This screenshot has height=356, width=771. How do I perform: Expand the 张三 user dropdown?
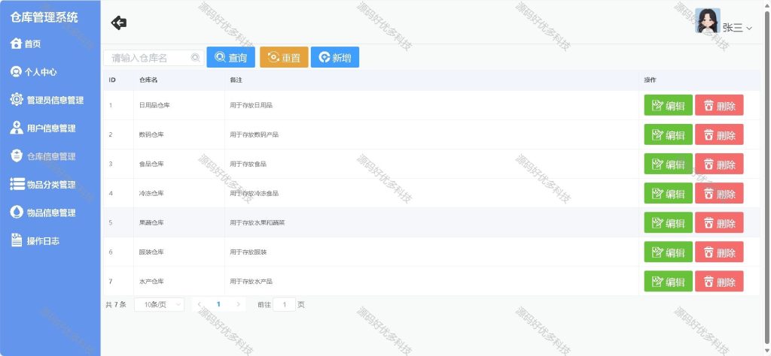click(x=737, y=28)
